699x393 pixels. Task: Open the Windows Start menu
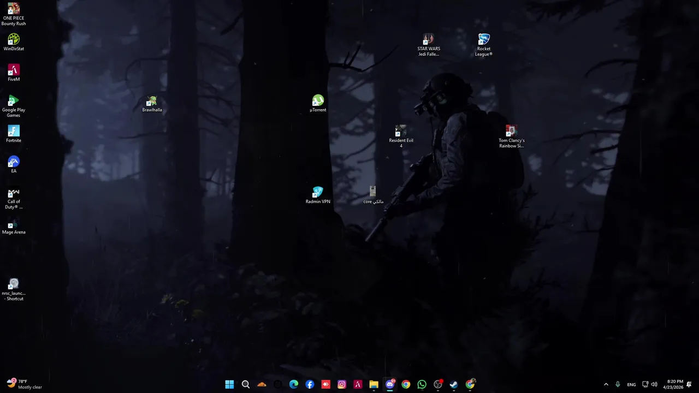click(x=229, y=384)
